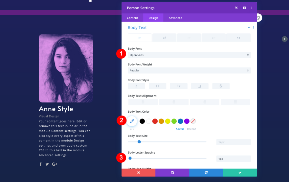Click the Visual Design position text

pos(49,116)
